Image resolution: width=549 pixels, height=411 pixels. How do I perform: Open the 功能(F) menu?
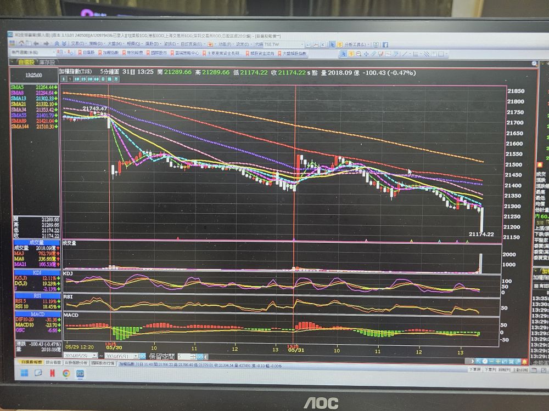tap(225, 44)
